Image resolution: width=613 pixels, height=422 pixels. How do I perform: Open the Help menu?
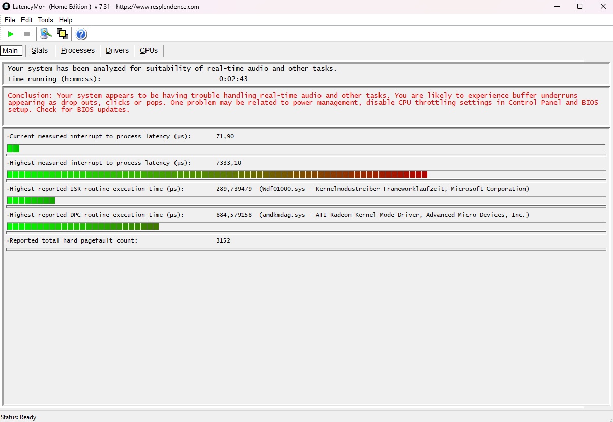[66, 20]
